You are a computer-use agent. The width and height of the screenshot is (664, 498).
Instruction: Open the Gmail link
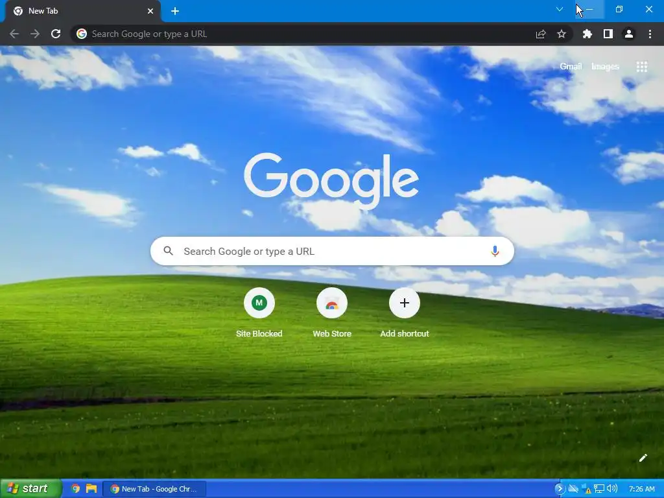point(571,67)
